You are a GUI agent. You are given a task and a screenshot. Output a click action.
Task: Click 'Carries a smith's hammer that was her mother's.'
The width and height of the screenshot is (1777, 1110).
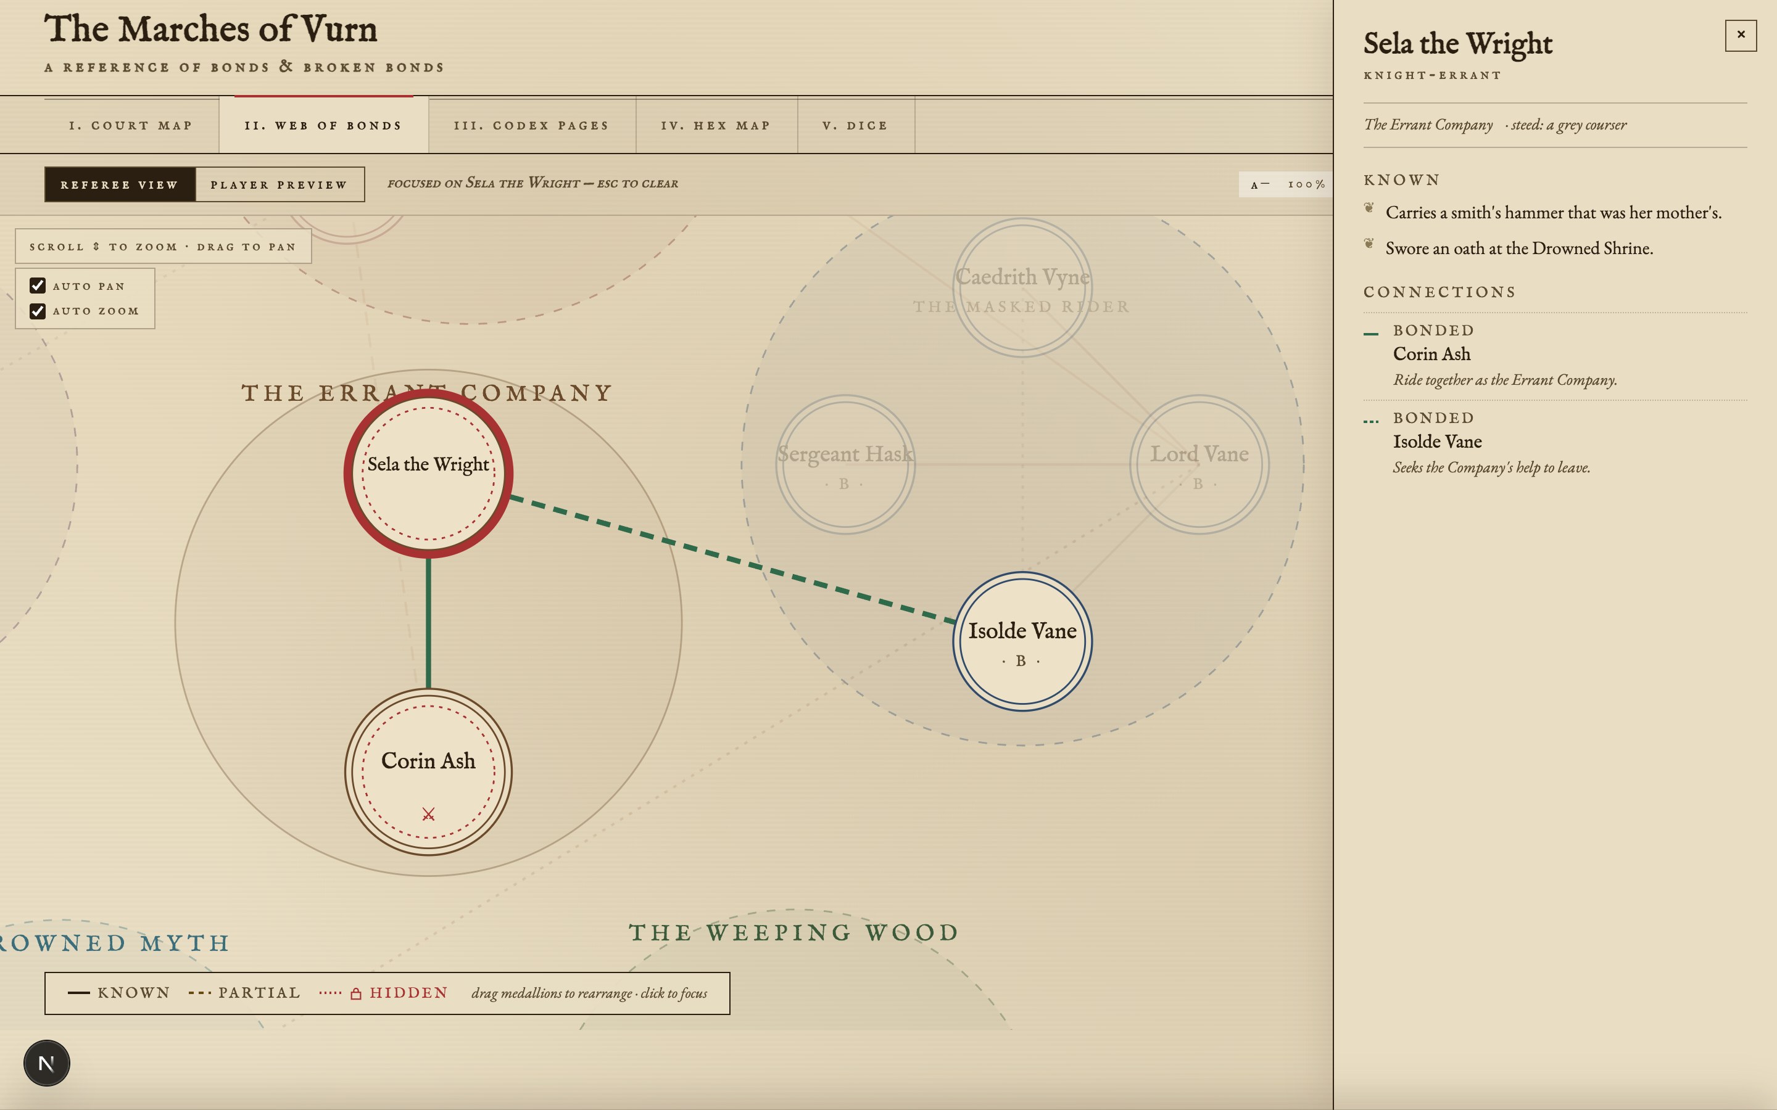coord(1553,213)
